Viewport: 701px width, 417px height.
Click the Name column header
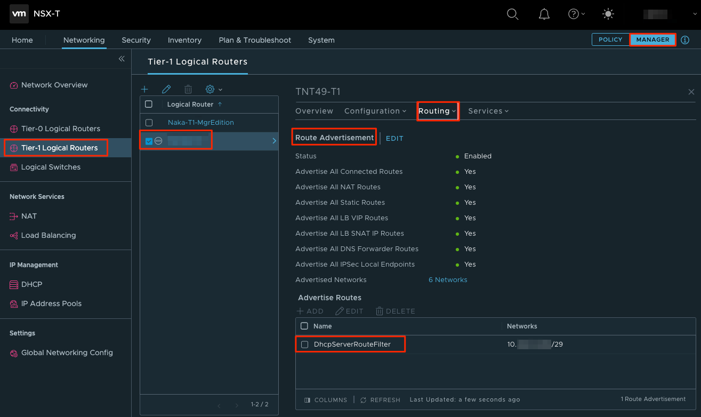tap(323, 326)
